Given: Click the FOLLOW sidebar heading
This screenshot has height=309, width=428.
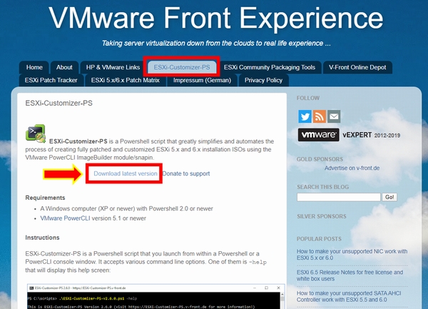Looking at the screenshot, I should click(x=308, y=98).
